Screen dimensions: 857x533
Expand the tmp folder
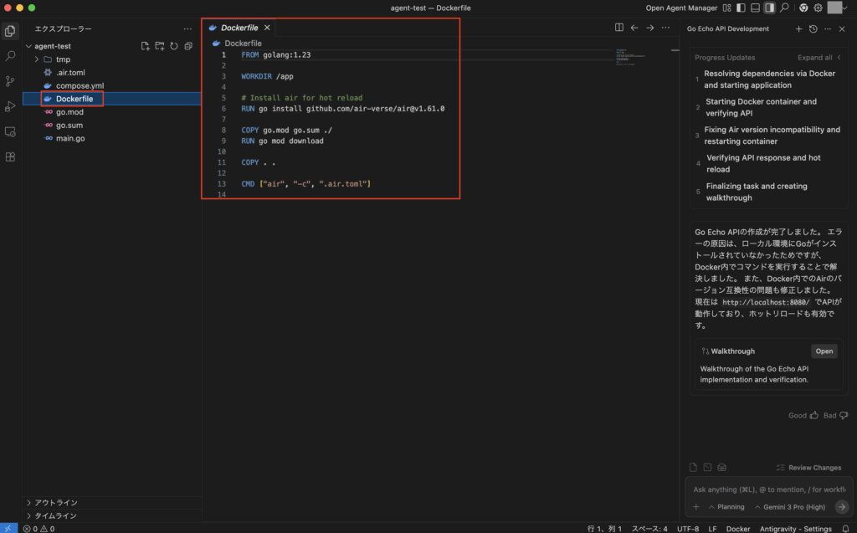[63, 59]
